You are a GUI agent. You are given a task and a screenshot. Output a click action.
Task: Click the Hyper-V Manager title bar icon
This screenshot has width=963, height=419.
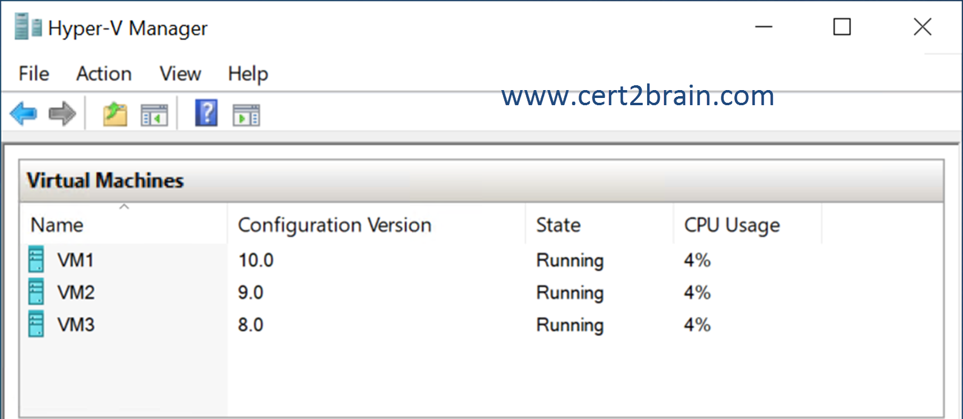coord(28,27)
